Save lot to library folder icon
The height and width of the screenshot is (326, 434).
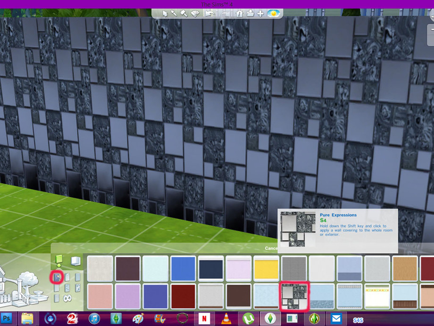pyautogui.click(x=250, y=13)
